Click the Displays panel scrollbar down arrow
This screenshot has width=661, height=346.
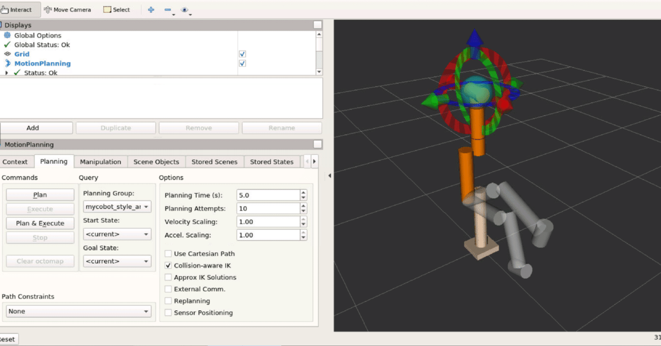point(319,72)
